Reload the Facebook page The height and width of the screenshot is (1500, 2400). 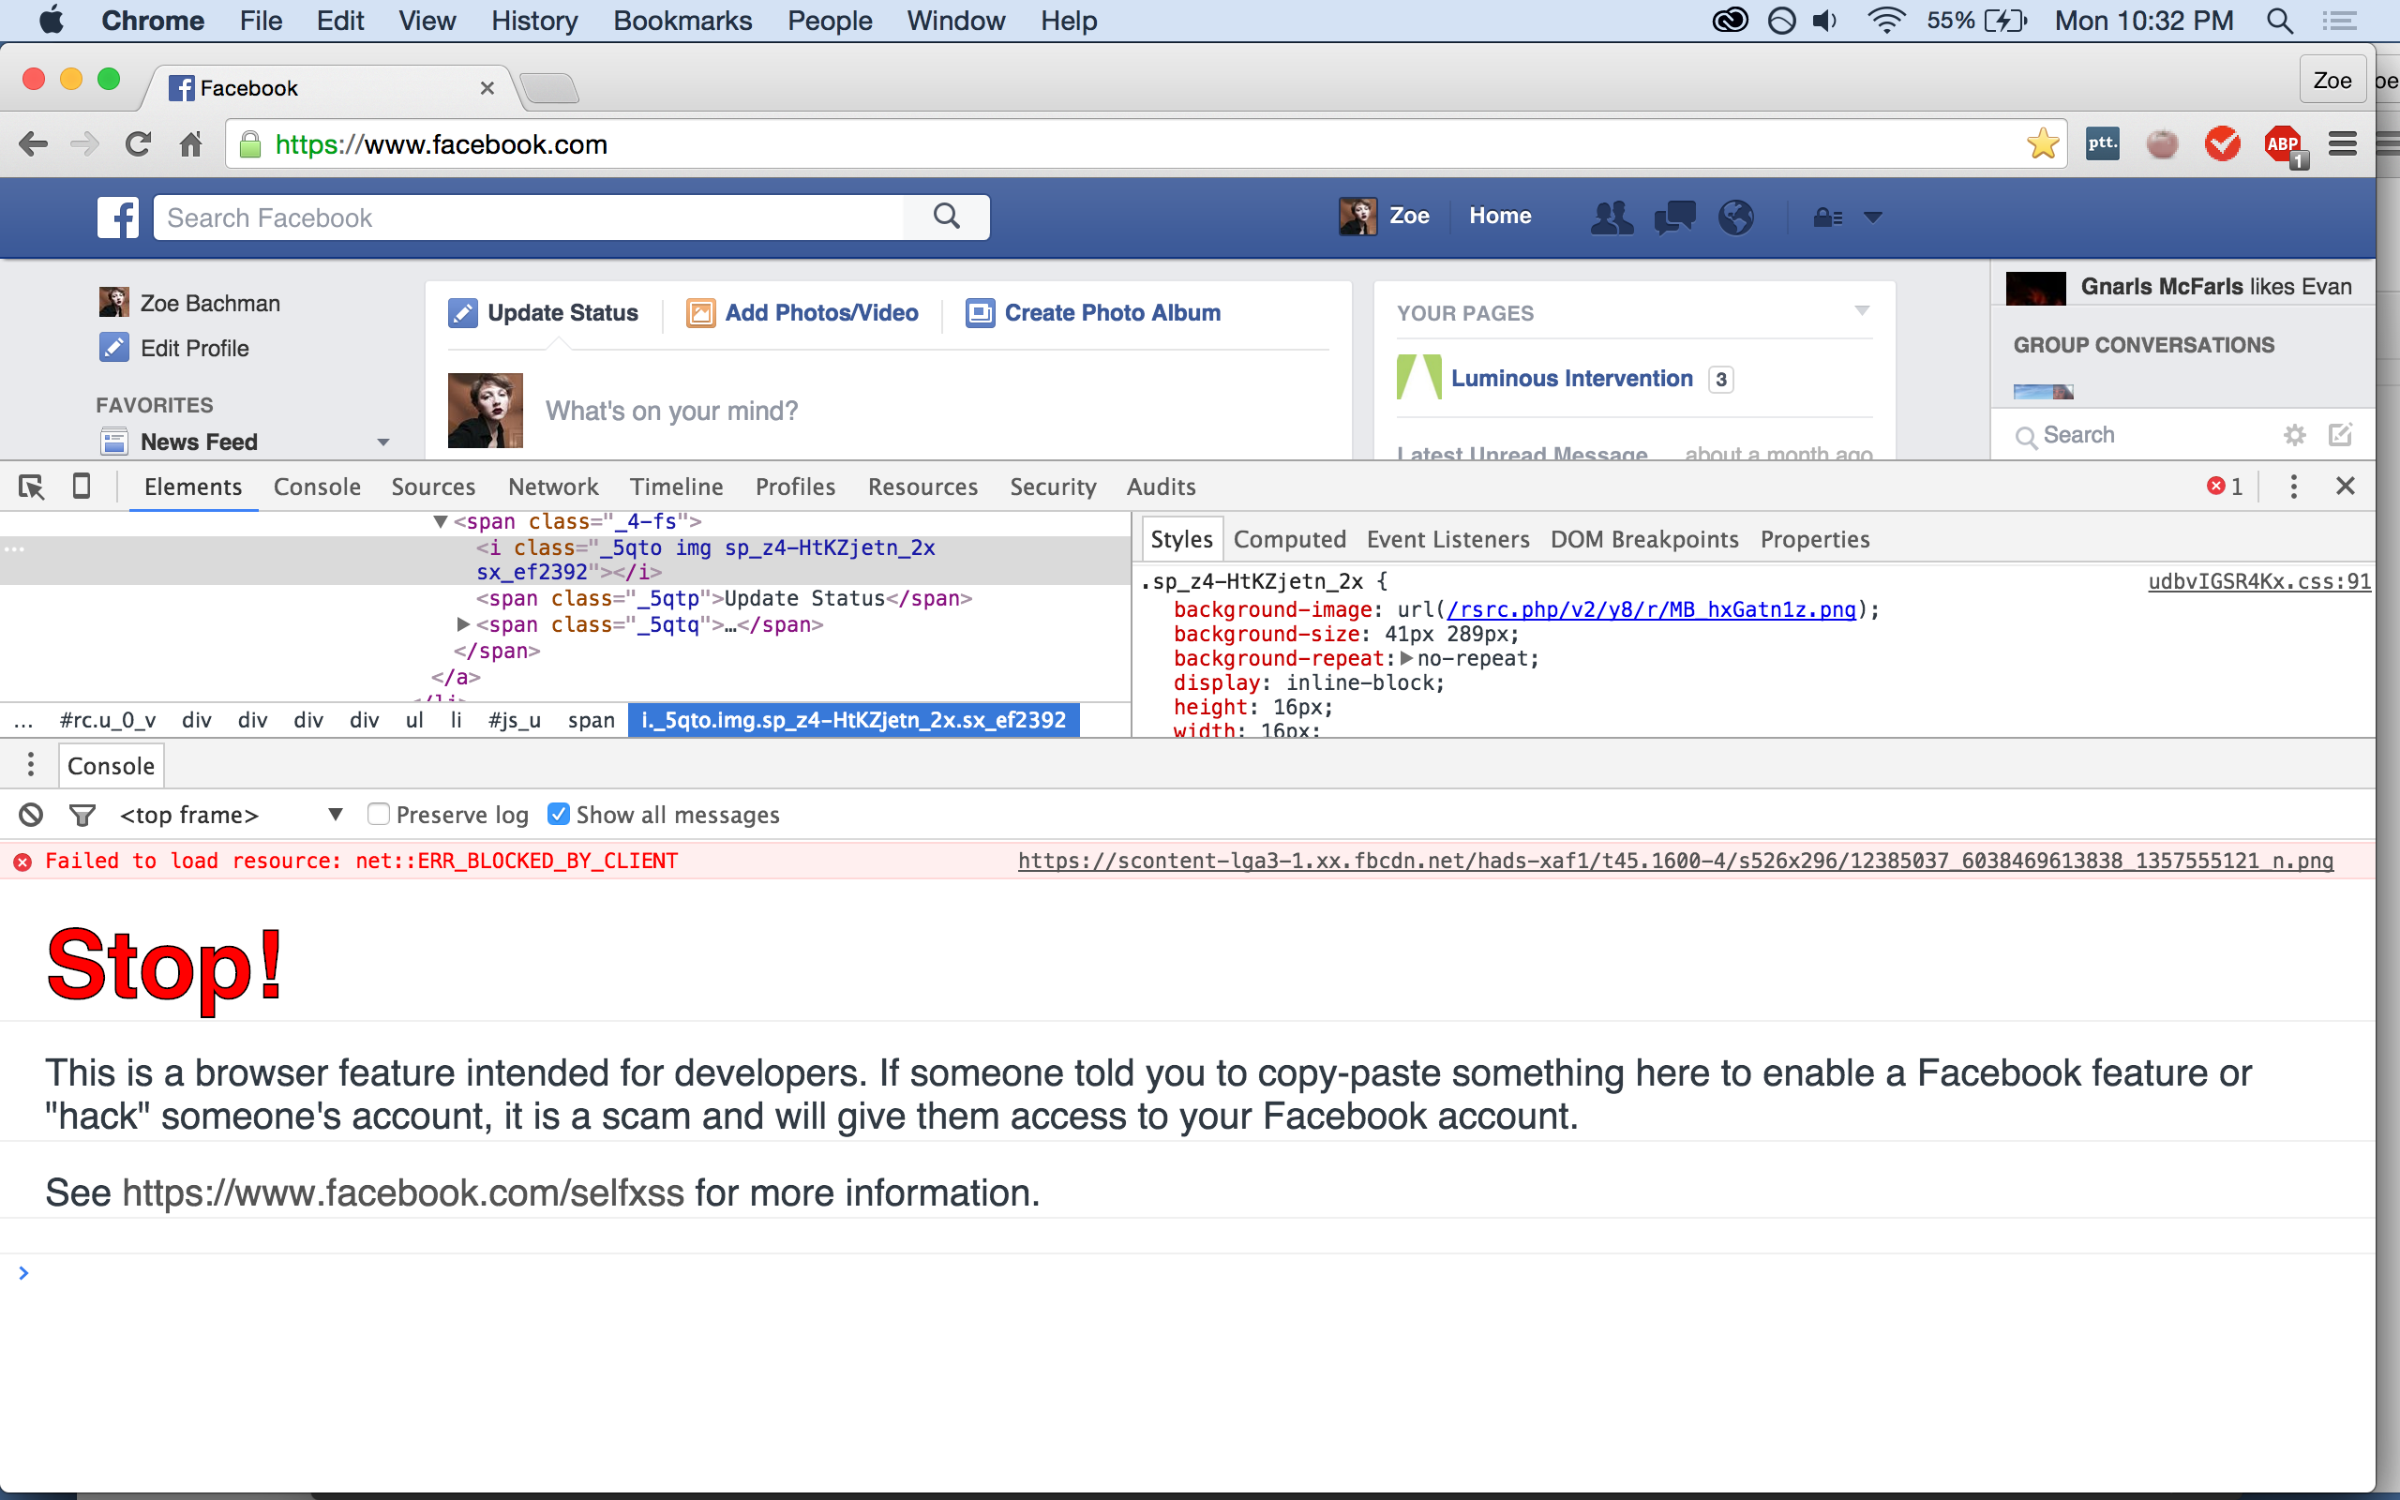[138, 144]
